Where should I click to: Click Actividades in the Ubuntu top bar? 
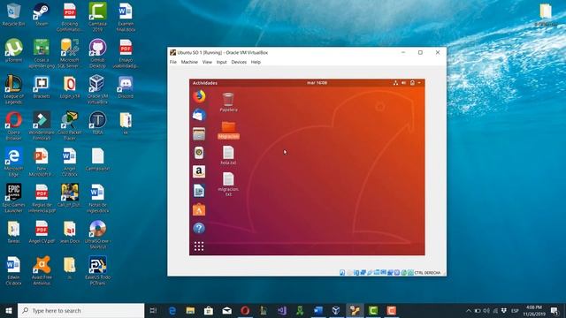click(204, 83)
